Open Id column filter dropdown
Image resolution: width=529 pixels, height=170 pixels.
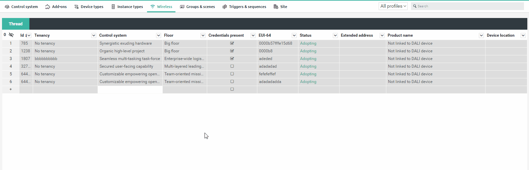(x=29, y=35)
